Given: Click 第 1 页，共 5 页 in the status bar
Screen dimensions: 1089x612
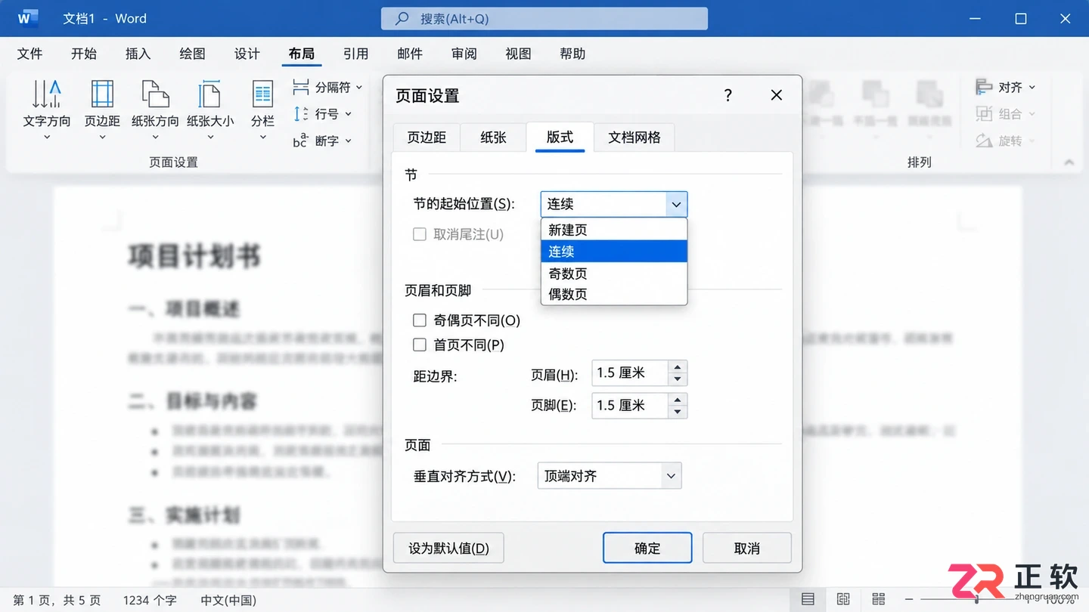Looking at the screenshot, I should (x=57, y=600).
